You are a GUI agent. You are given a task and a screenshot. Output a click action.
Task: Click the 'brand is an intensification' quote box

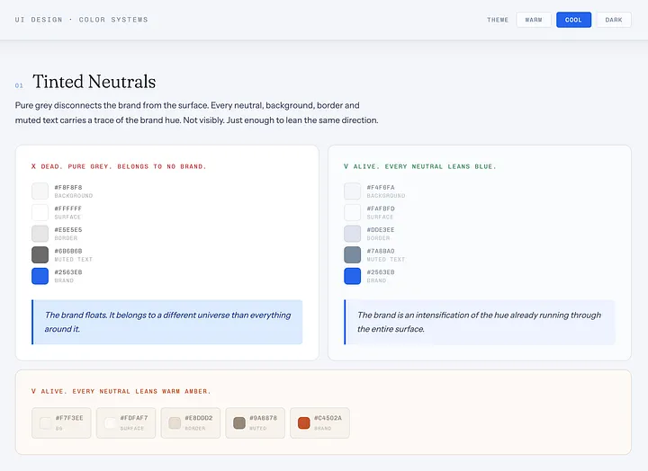click(480, 322)
